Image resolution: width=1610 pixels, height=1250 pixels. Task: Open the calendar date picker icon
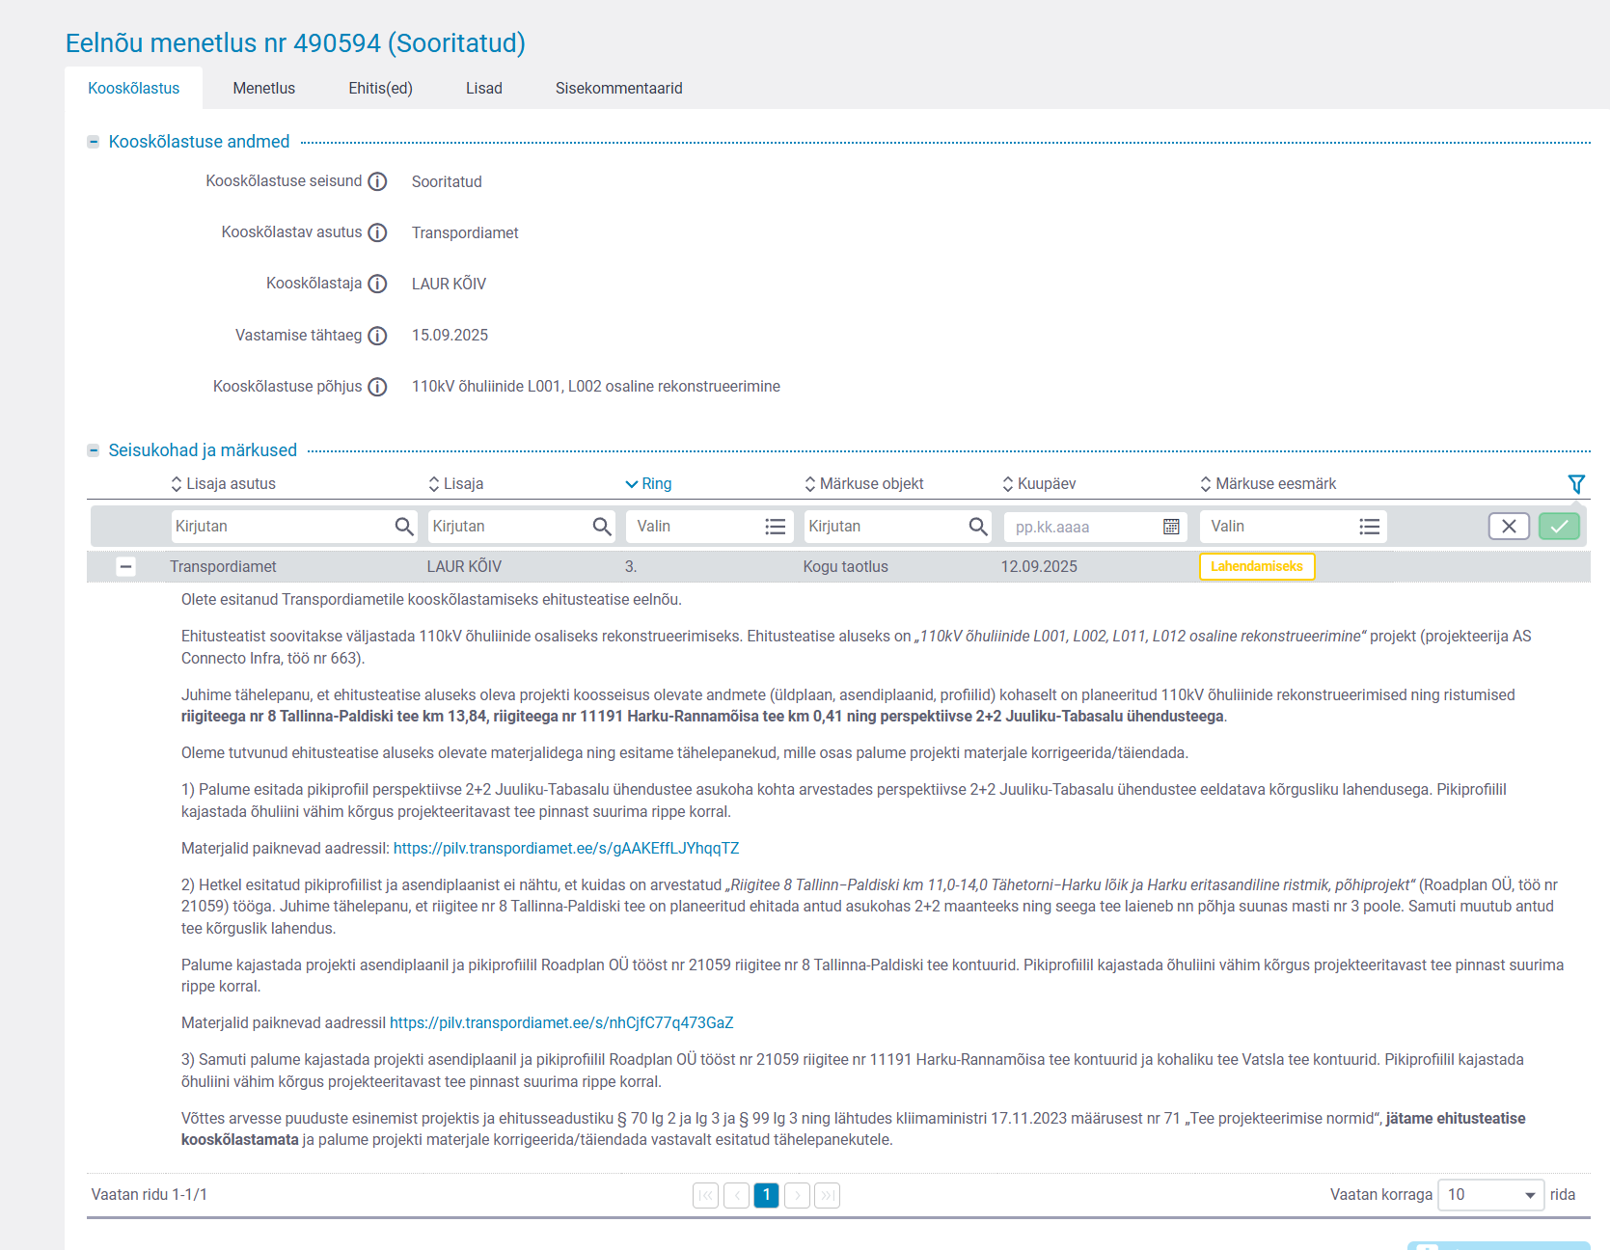coord(1171,527)
